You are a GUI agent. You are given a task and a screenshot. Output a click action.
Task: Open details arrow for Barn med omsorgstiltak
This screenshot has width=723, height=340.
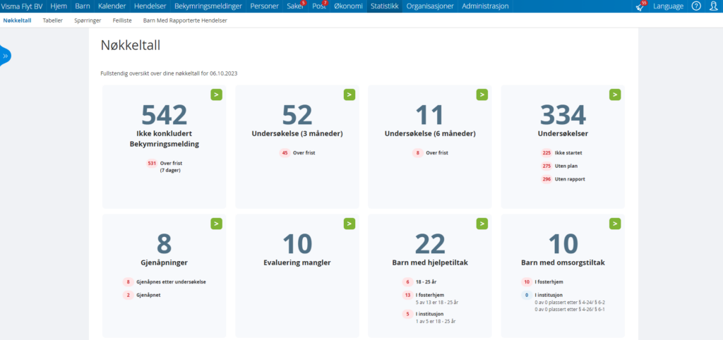[x=615, y=224]
